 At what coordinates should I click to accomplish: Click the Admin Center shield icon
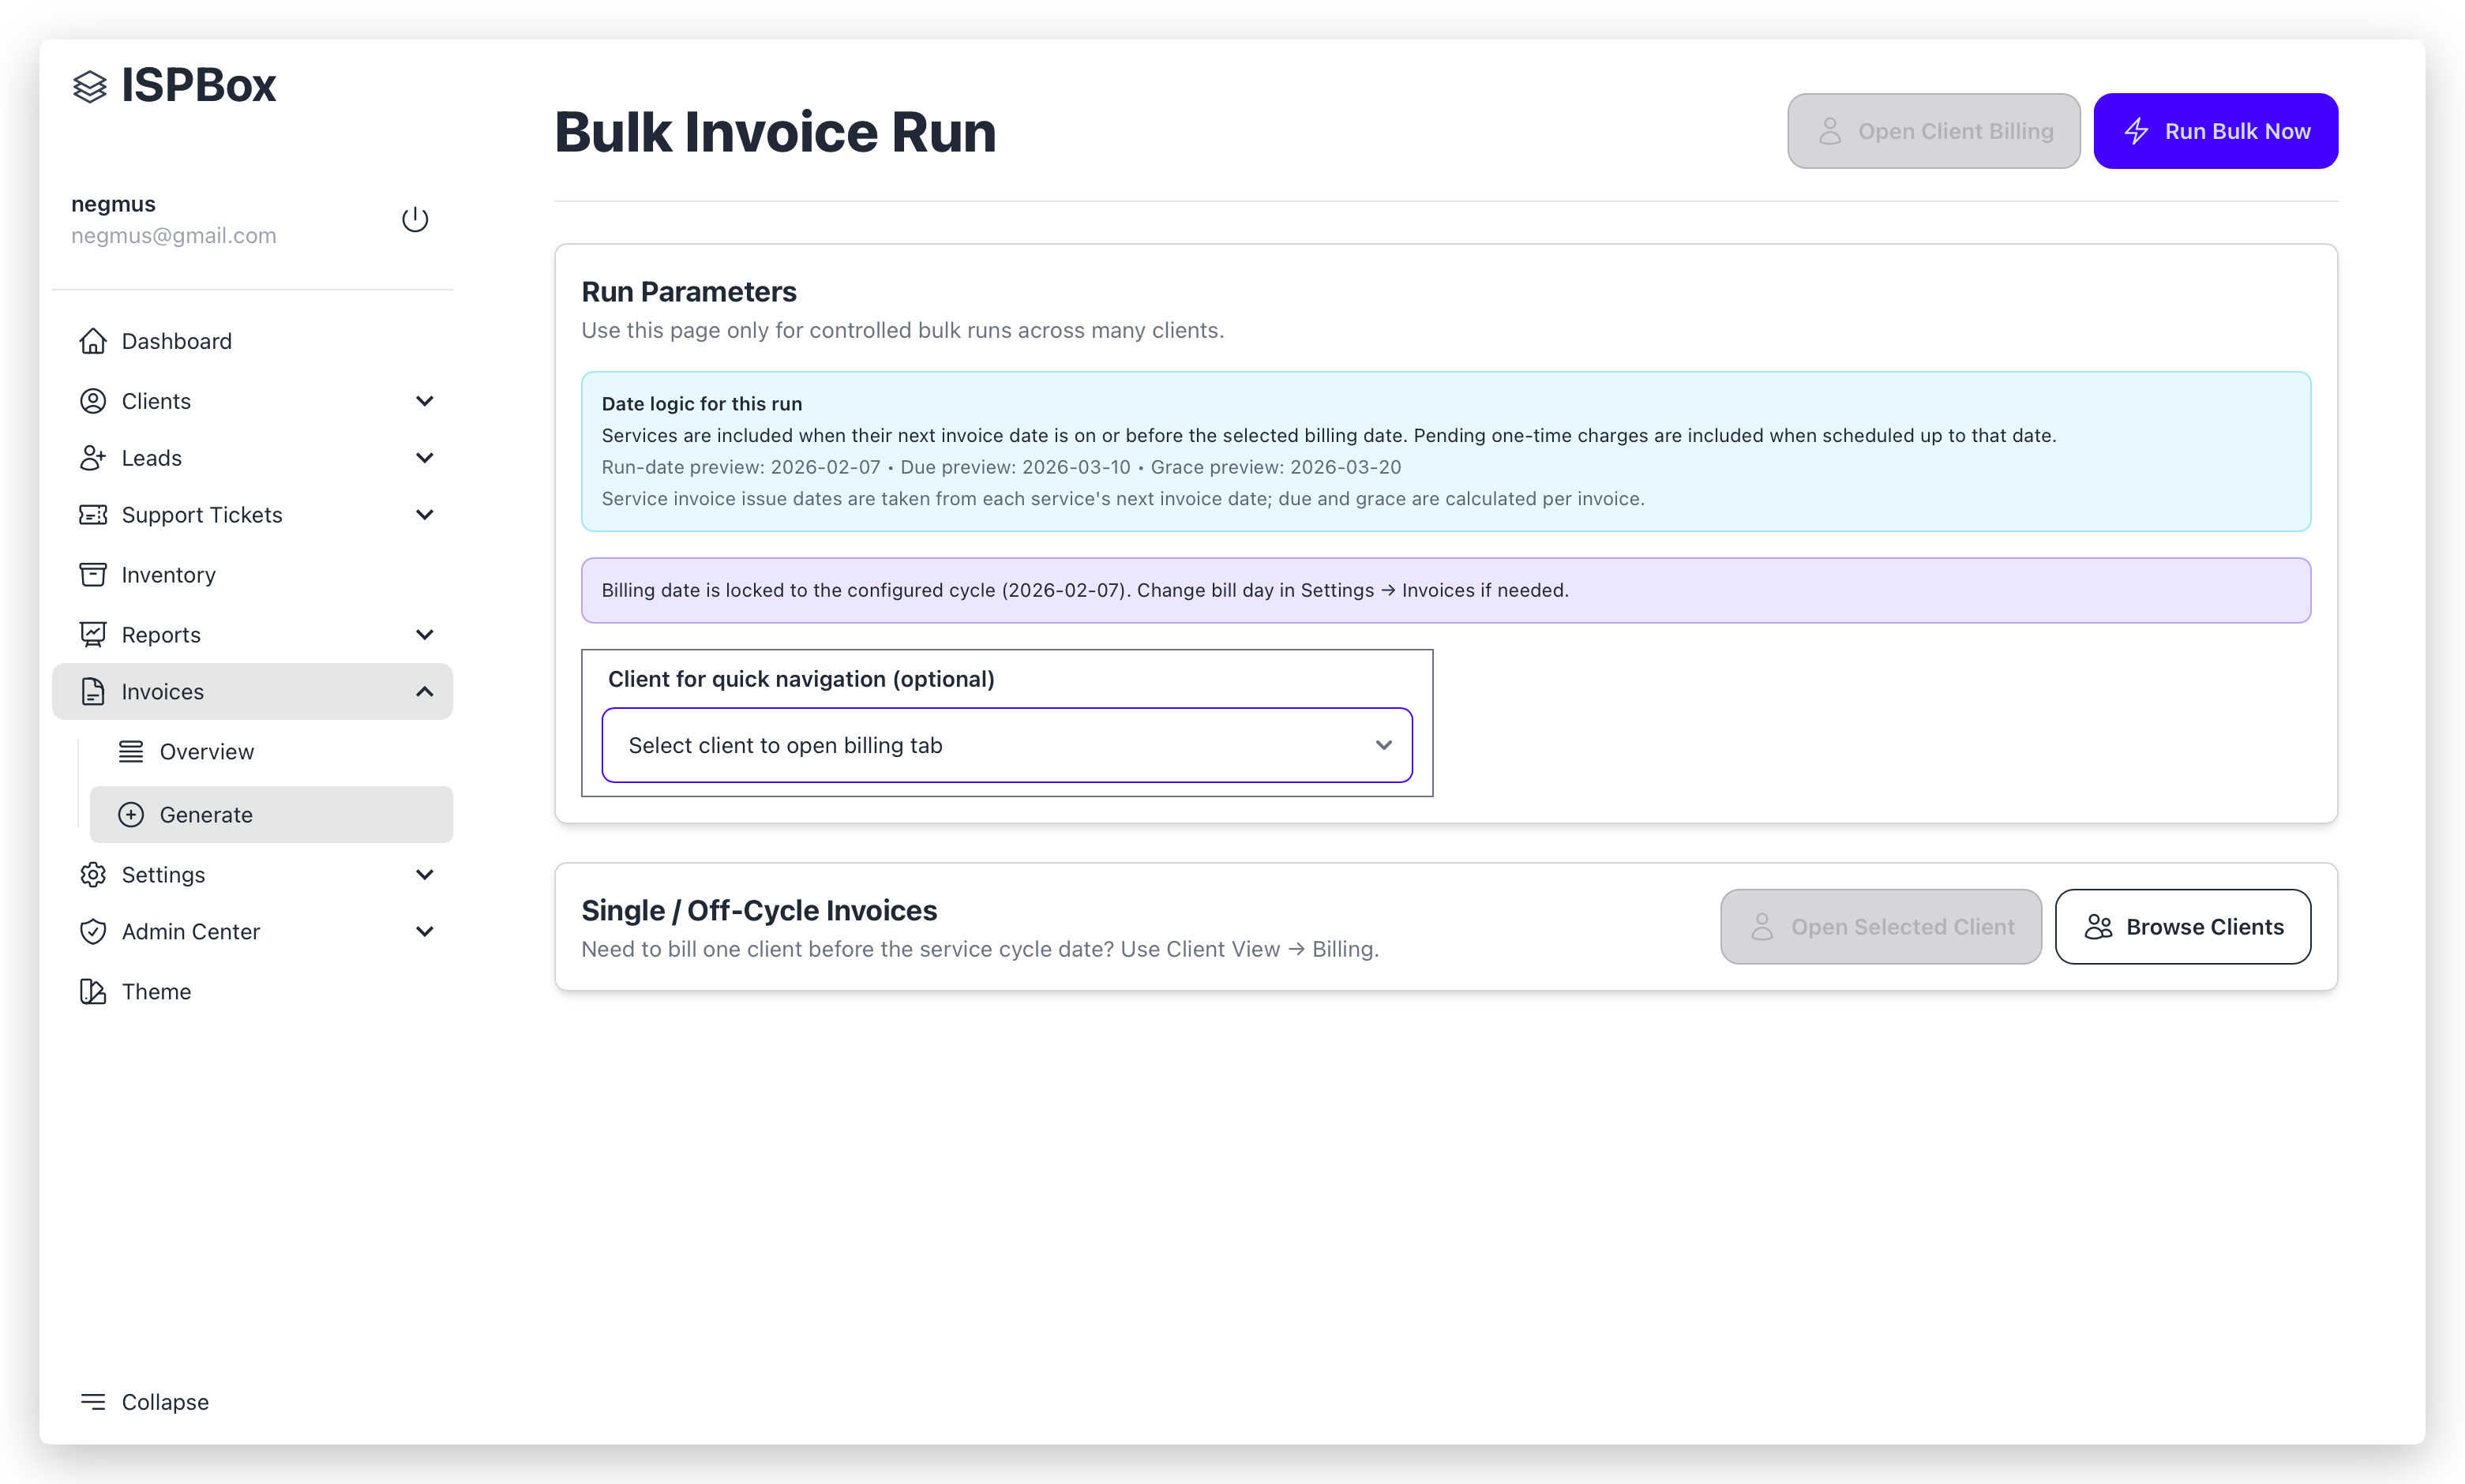pyautogui.click(x=93, y=931)
